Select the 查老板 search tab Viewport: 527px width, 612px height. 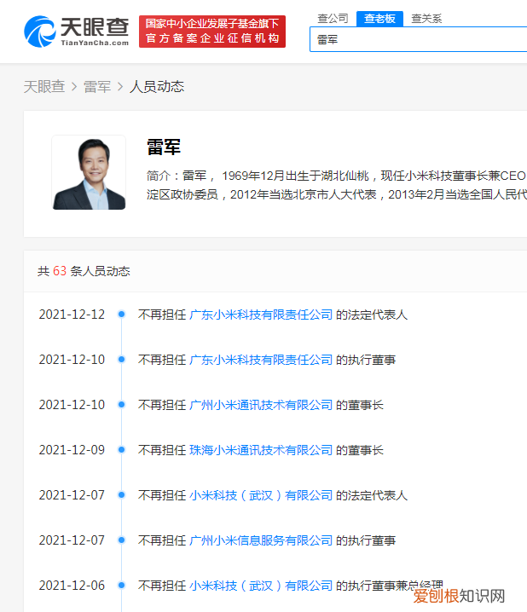coord(379,19)
